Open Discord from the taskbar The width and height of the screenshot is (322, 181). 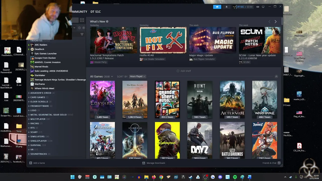point(220,177)
